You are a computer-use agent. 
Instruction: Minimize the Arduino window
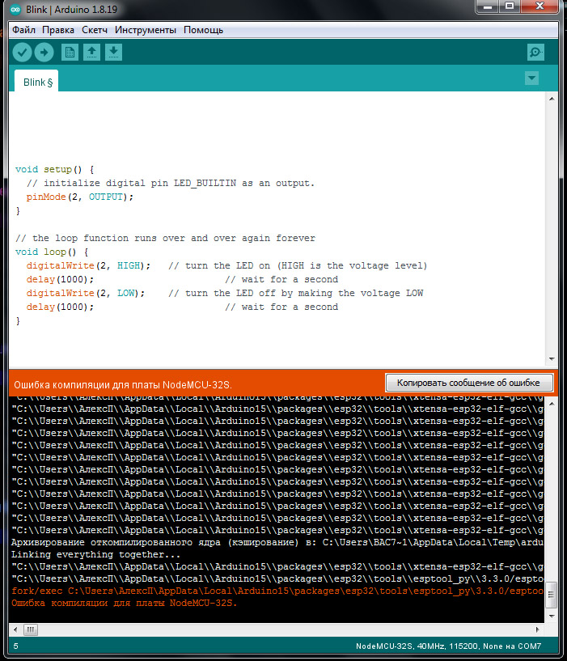488,6
